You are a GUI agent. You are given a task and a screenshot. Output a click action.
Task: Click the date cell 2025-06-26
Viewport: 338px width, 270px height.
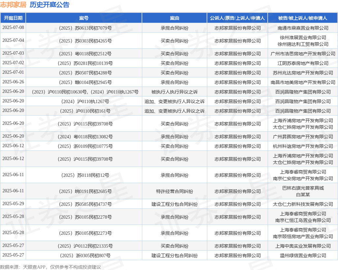tap(13, 82)
